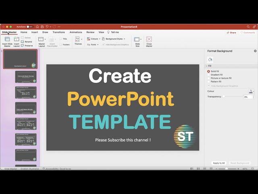Close the Format Background pane
258x194 pixels.
[x=255, y=51]
